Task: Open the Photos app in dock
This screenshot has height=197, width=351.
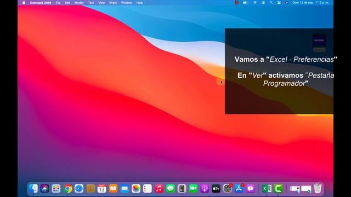Action: pos(136,189)
